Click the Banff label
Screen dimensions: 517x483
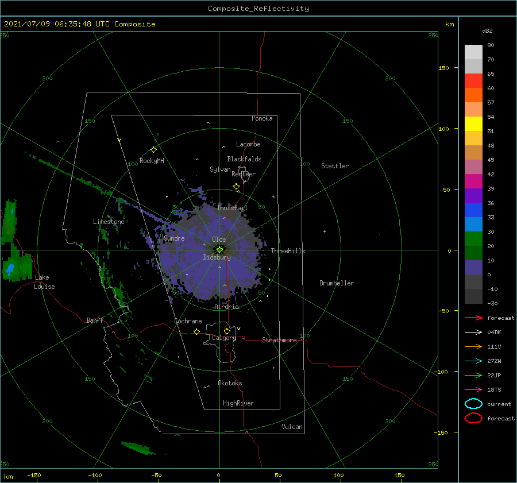tap(95, 320)
